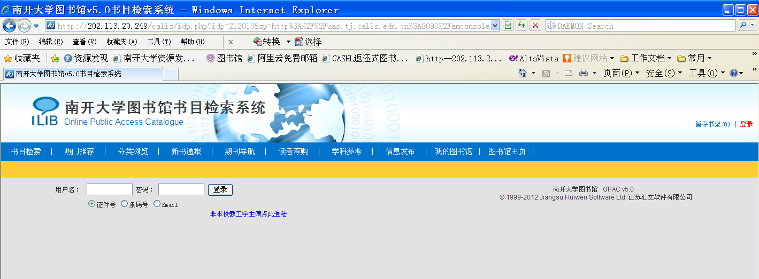This screenshot has width=759, height=279.
Task: Go to 学科参考 navigation item
Action: pyautogui.click(x=347, y=152)
